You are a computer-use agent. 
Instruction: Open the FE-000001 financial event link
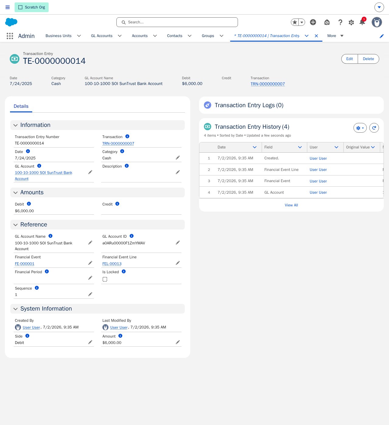coord(25,264)
